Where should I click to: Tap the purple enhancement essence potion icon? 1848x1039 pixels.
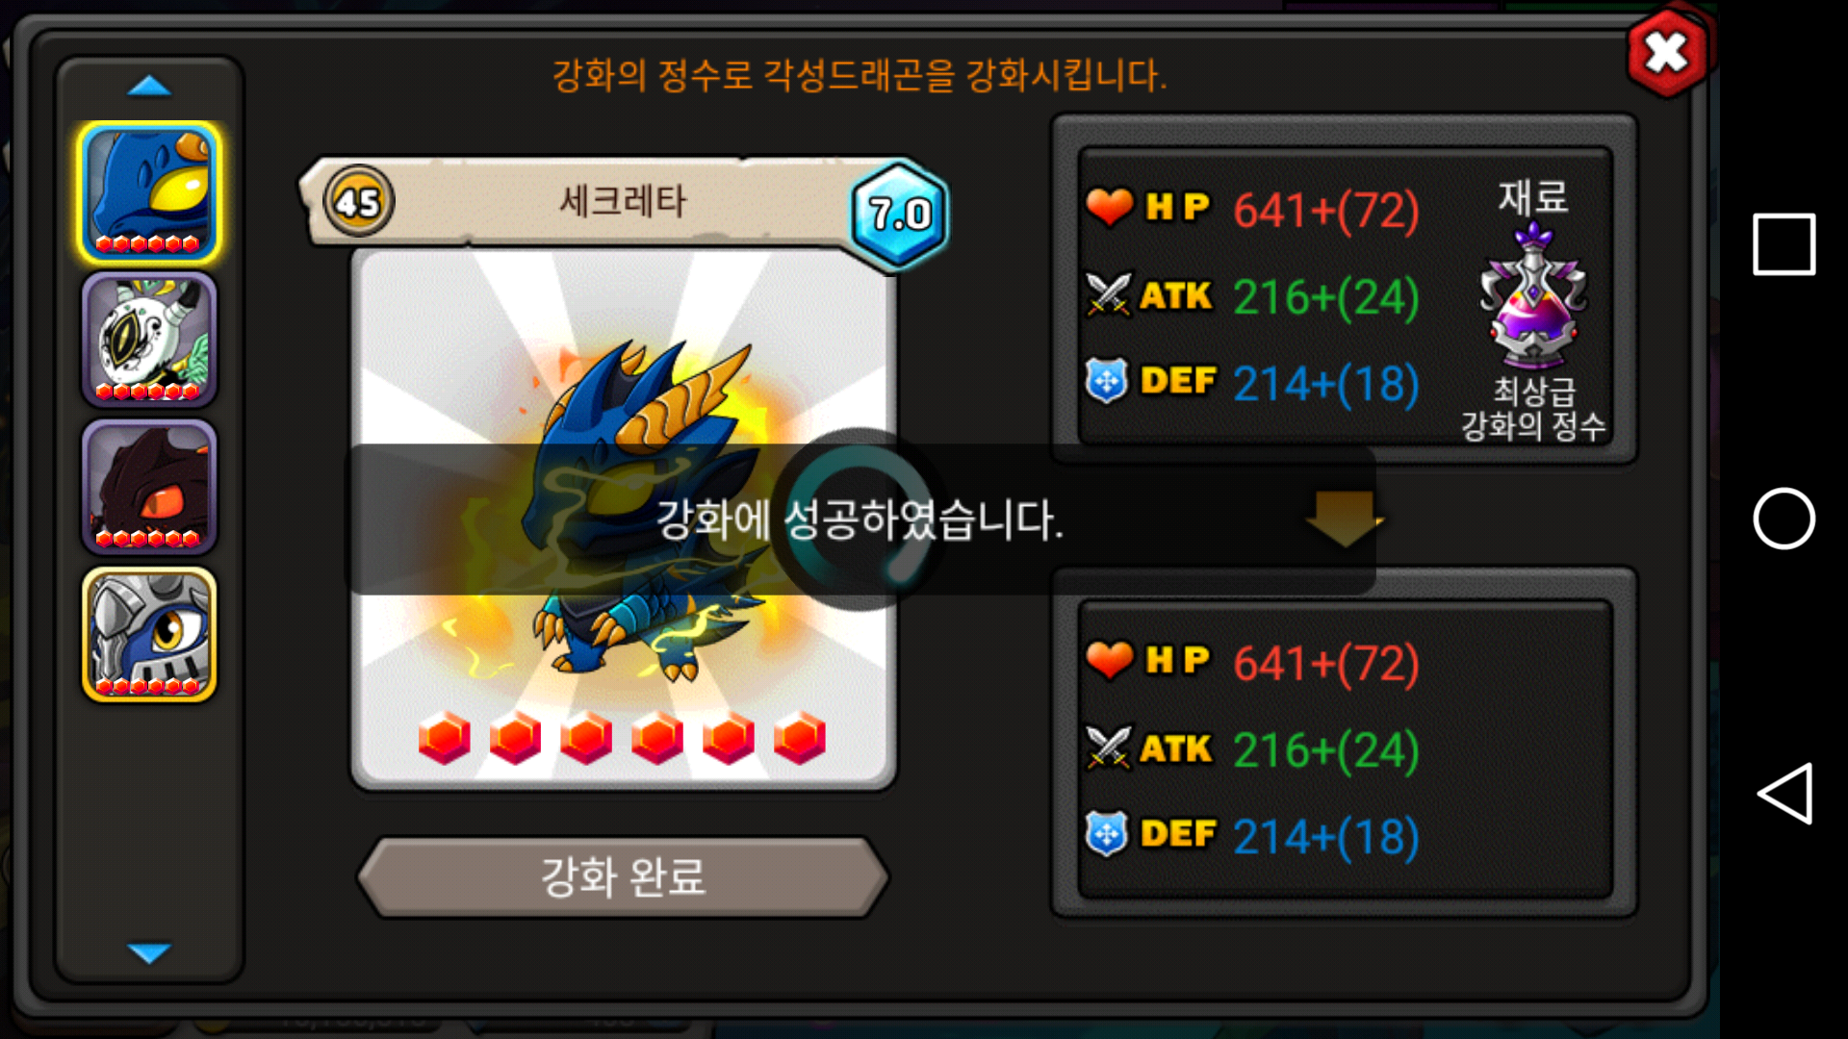tap(1533, 296)
